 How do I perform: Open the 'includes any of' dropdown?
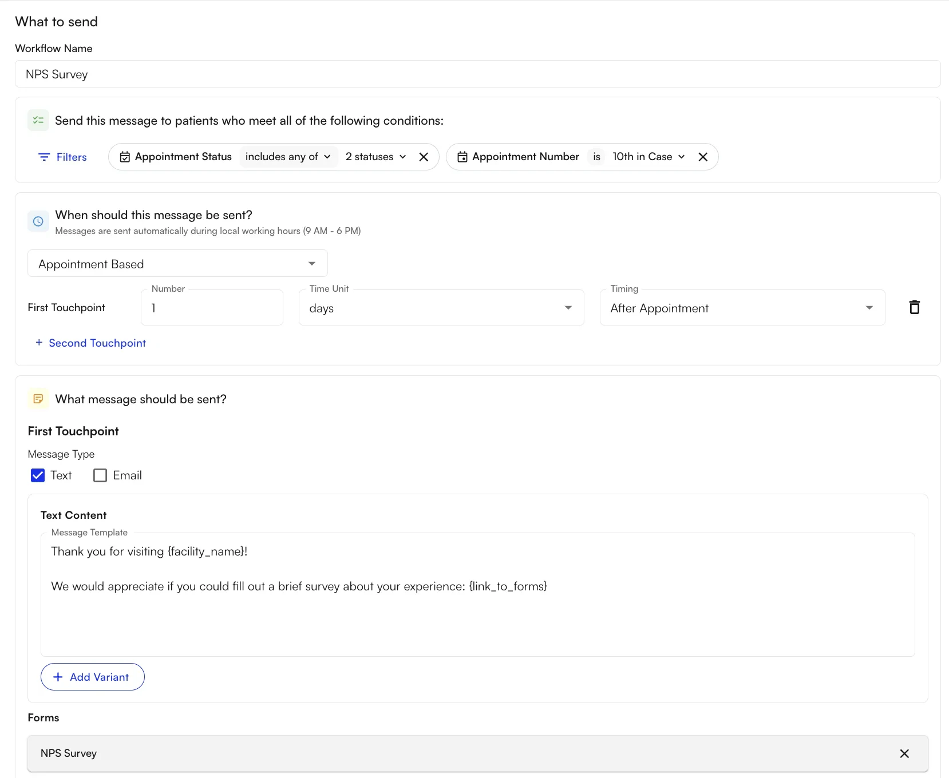288,156
